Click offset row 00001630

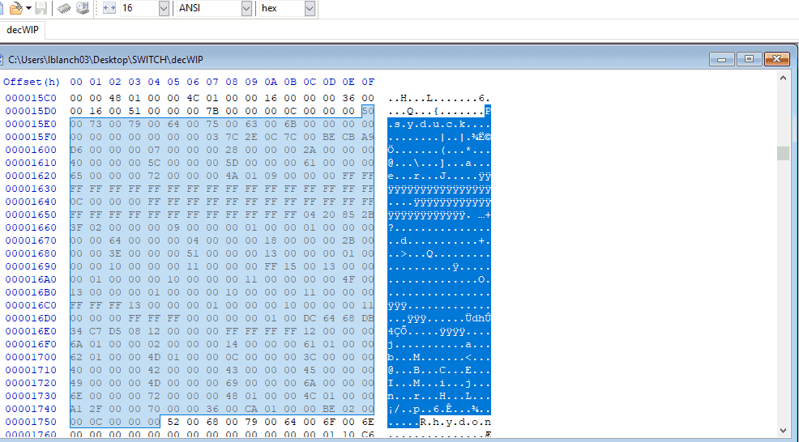(31, 189)
